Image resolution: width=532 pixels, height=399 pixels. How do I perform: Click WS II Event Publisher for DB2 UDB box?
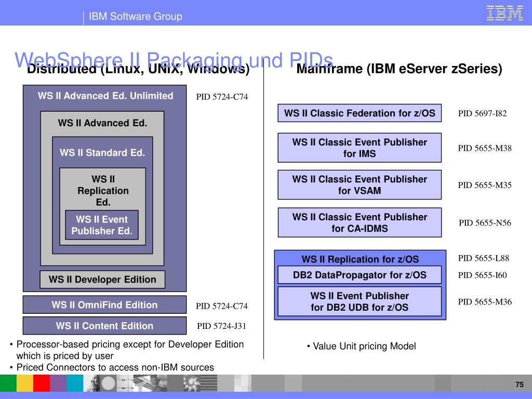click(x=360, y=301)
